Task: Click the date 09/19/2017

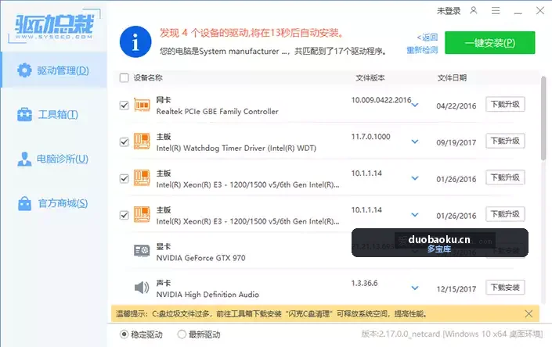Action: 456,142
